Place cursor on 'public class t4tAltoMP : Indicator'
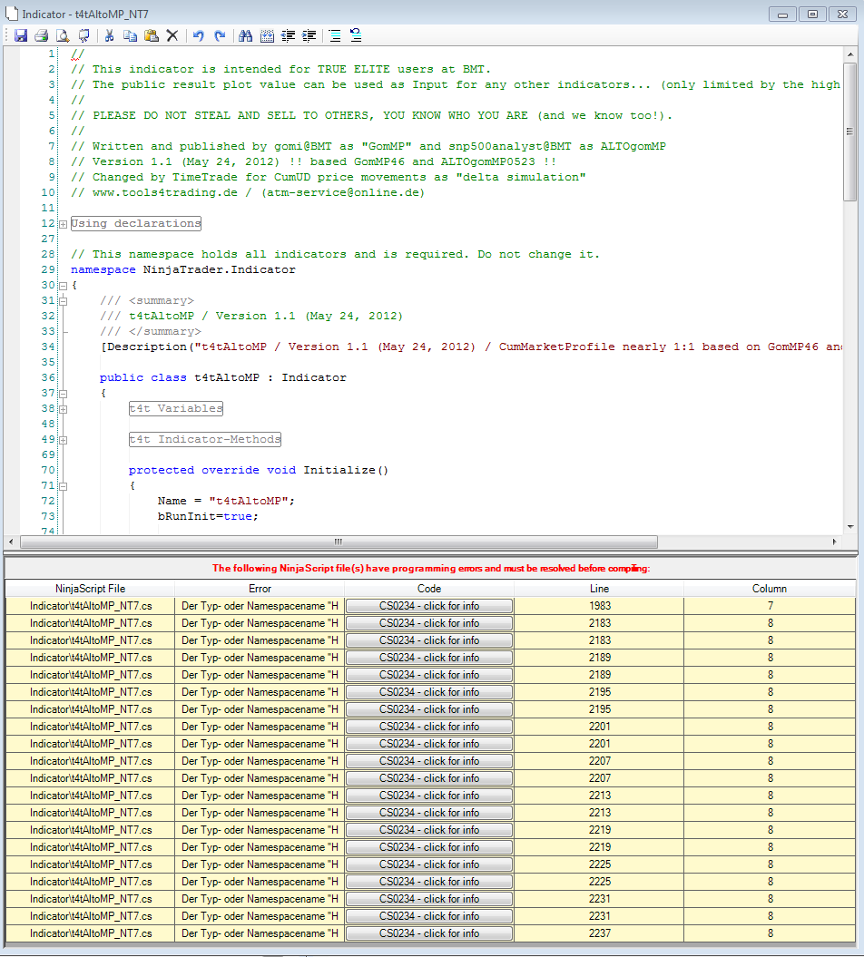The width and height of the screenshot is (864, 957). click(223, 377)
